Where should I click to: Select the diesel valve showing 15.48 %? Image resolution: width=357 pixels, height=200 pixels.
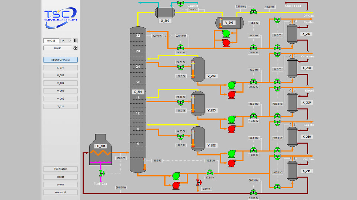(x=253, y=116)
